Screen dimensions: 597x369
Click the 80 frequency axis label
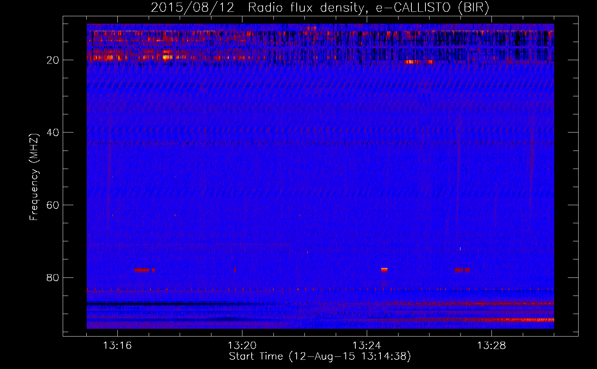(53, 277)
